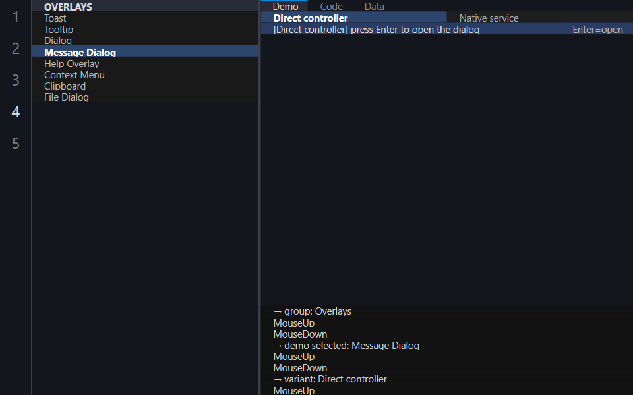Open the Data tab
This screenshot has width=633, height=395.
click(375, 6)
